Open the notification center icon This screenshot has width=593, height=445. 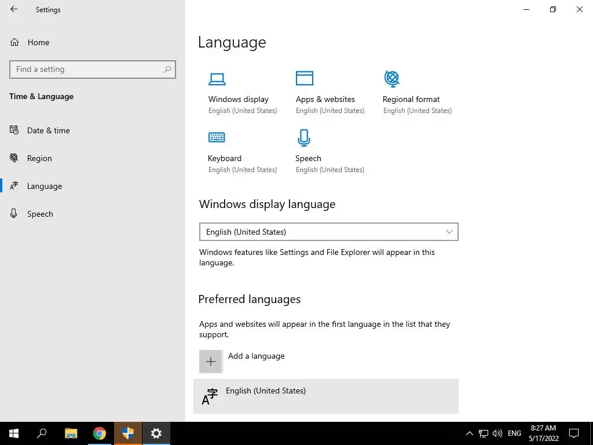574,433
